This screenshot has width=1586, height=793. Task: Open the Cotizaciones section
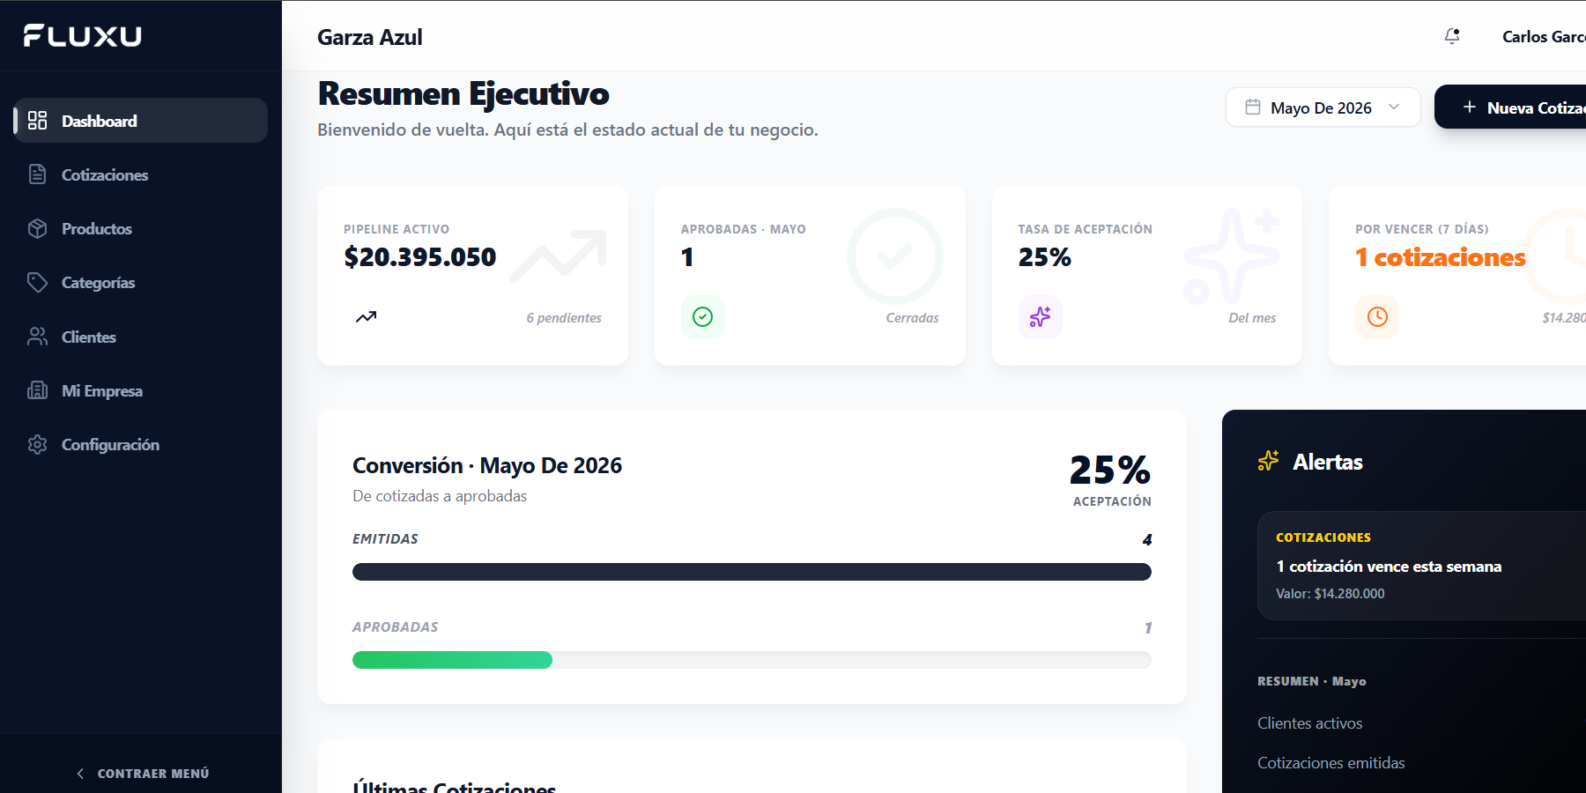coord(141,174)
